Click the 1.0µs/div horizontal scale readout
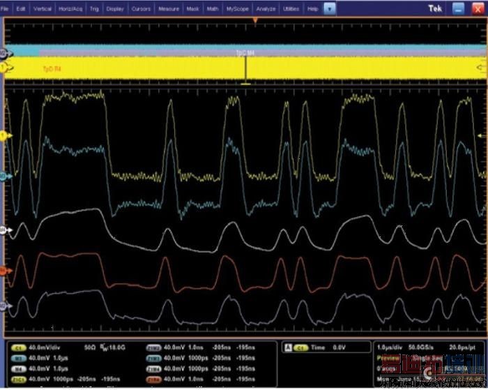488x390 pixels. click(x=389, y=347)
